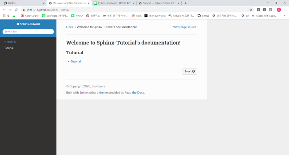The height and width of the screenshot is (155, 289).
Task: Click the Search docs input field
Action: click(28, 32)
